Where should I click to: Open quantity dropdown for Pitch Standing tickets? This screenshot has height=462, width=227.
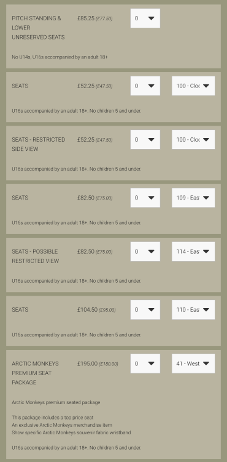point(145,18)
